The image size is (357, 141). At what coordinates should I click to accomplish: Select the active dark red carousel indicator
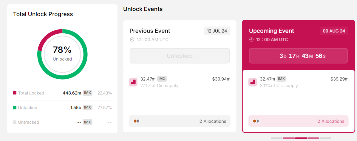301,138
